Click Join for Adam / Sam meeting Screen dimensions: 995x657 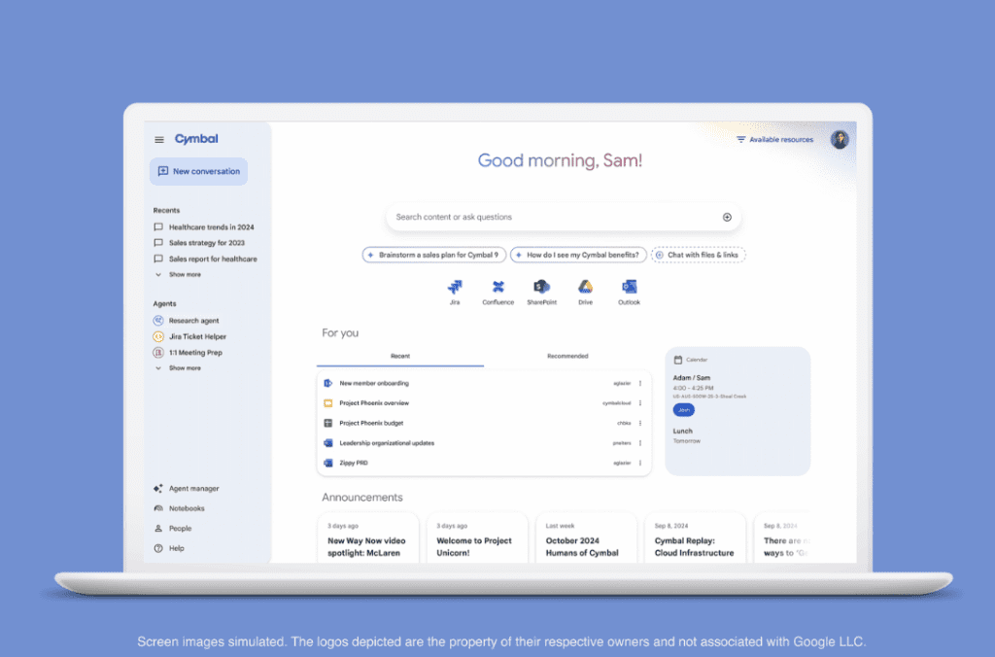[x=684, y=410]
